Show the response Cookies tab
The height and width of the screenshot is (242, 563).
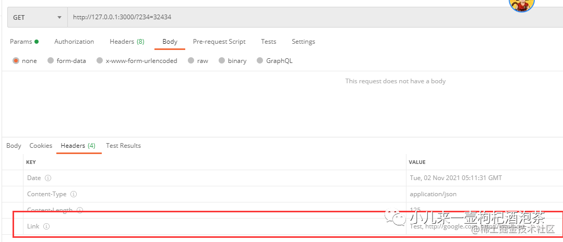click(x=41, y=146)
